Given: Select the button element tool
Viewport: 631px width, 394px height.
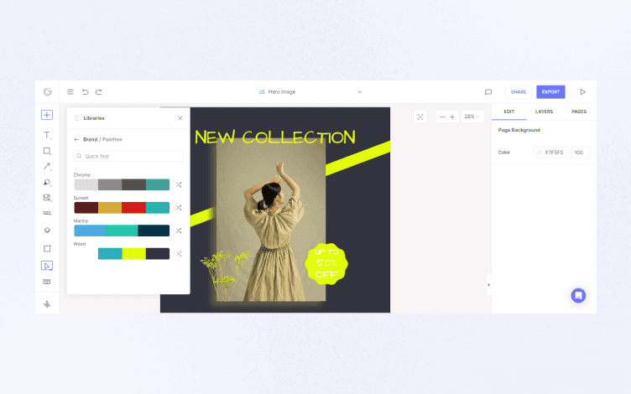Looking at the screenshot, I should tap(47, 213).
